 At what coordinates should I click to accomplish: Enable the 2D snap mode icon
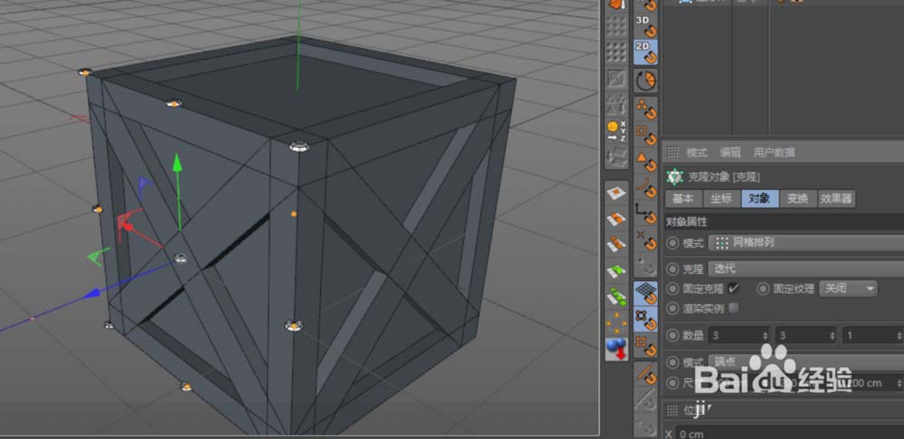pos(645,51)
